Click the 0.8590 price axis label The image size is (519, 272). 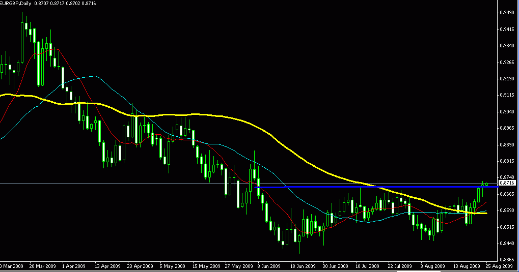click(507, 210)
